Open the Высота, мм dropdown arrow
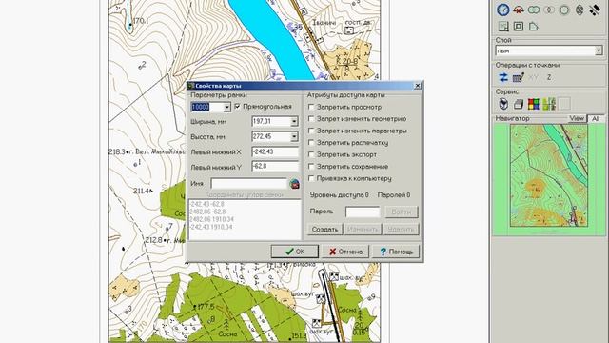This screenshot has height=343, width=609. [x=294, y=137]
